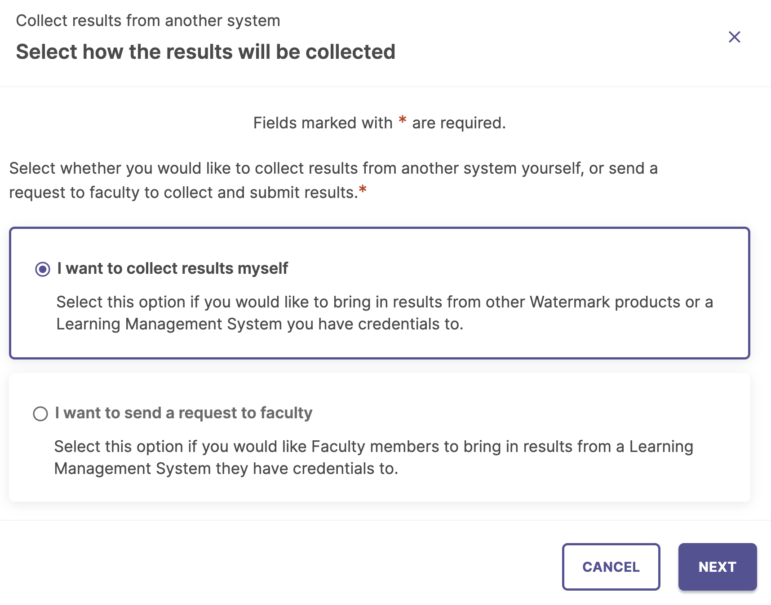This screenshot has width=771, height=605.
Task: Click the red asterisk in the required-fields note
Action: [403, 120]
